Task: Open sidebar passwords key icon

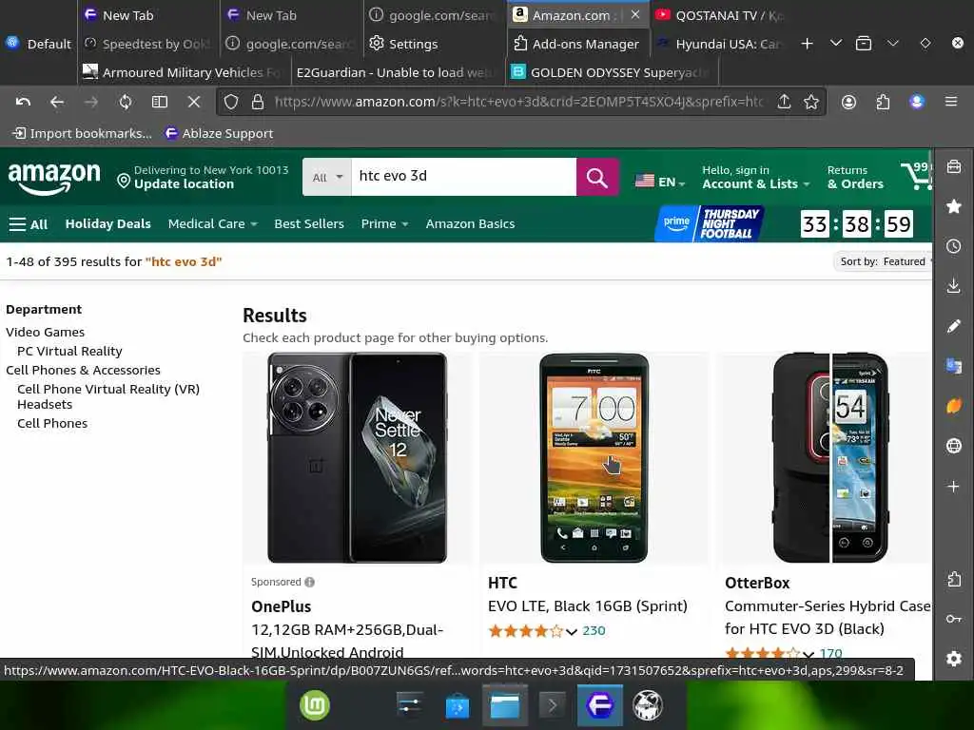Action: 953,619
